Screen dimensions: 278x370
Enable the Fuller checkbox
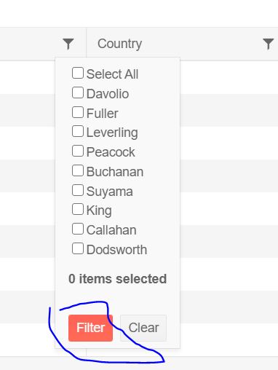pos(78,112)
